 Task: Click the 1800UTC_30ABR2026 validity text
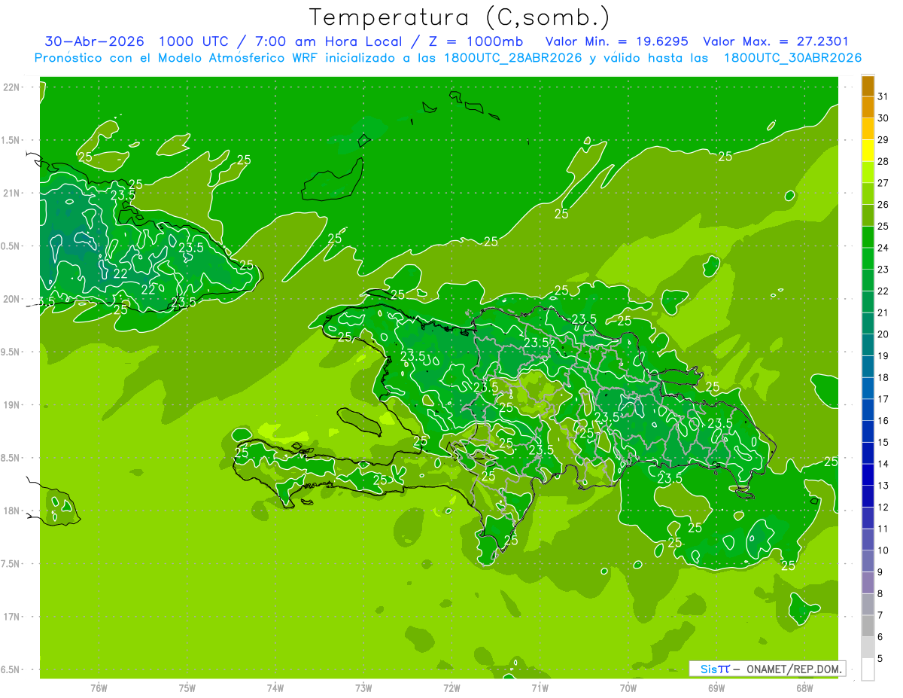(x=792, y=58)
